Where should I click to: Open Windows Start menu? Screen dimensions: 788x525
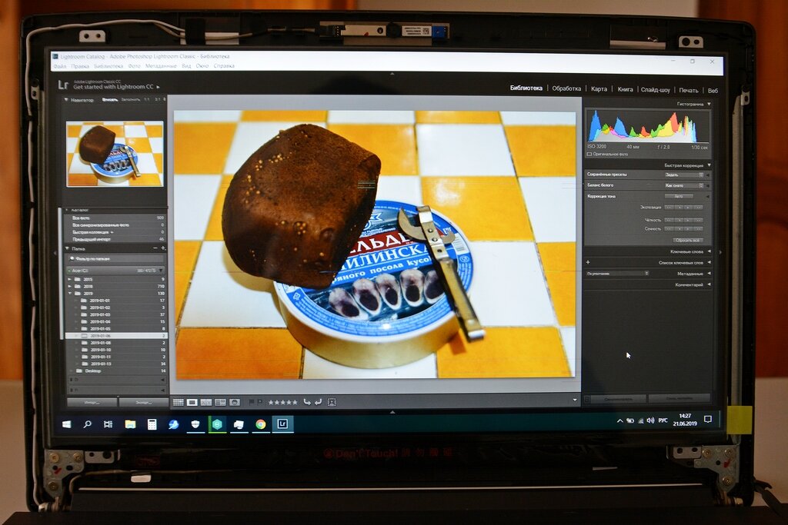[66, 424]
